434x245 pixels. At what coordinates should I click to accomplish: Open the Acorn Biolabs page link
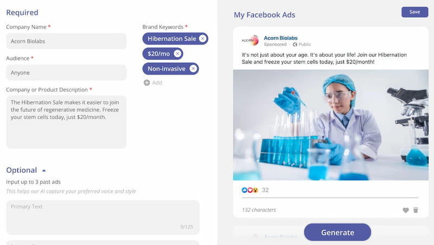click(x=280, y=38)
